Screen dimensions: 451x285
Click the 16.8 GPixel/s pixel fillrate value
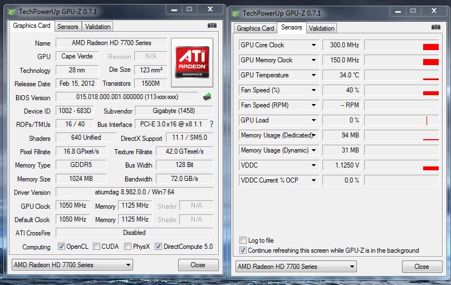[81, 151]
